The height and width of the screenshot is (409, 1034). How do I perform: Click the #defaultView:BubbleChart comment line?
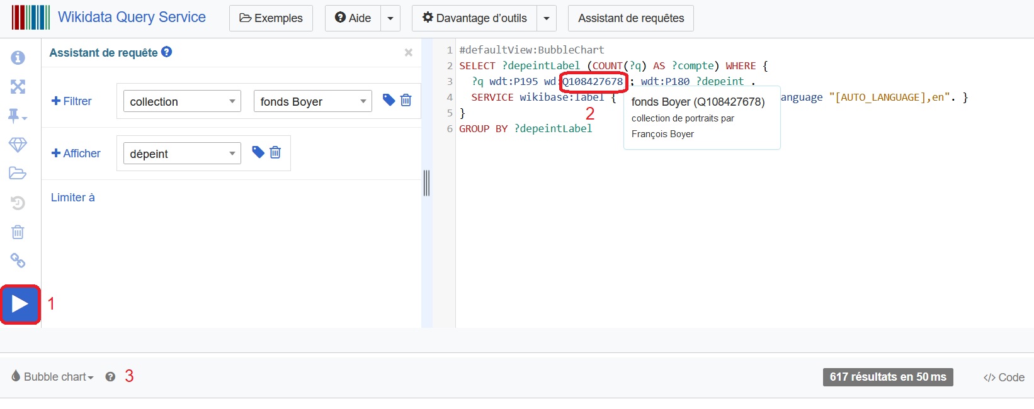pos(531,50)
